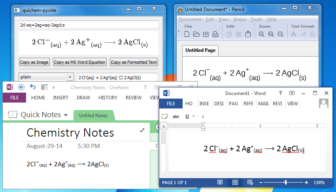
Task: Expand the OneNote page to full view
Action: click(x=142, y=130)
